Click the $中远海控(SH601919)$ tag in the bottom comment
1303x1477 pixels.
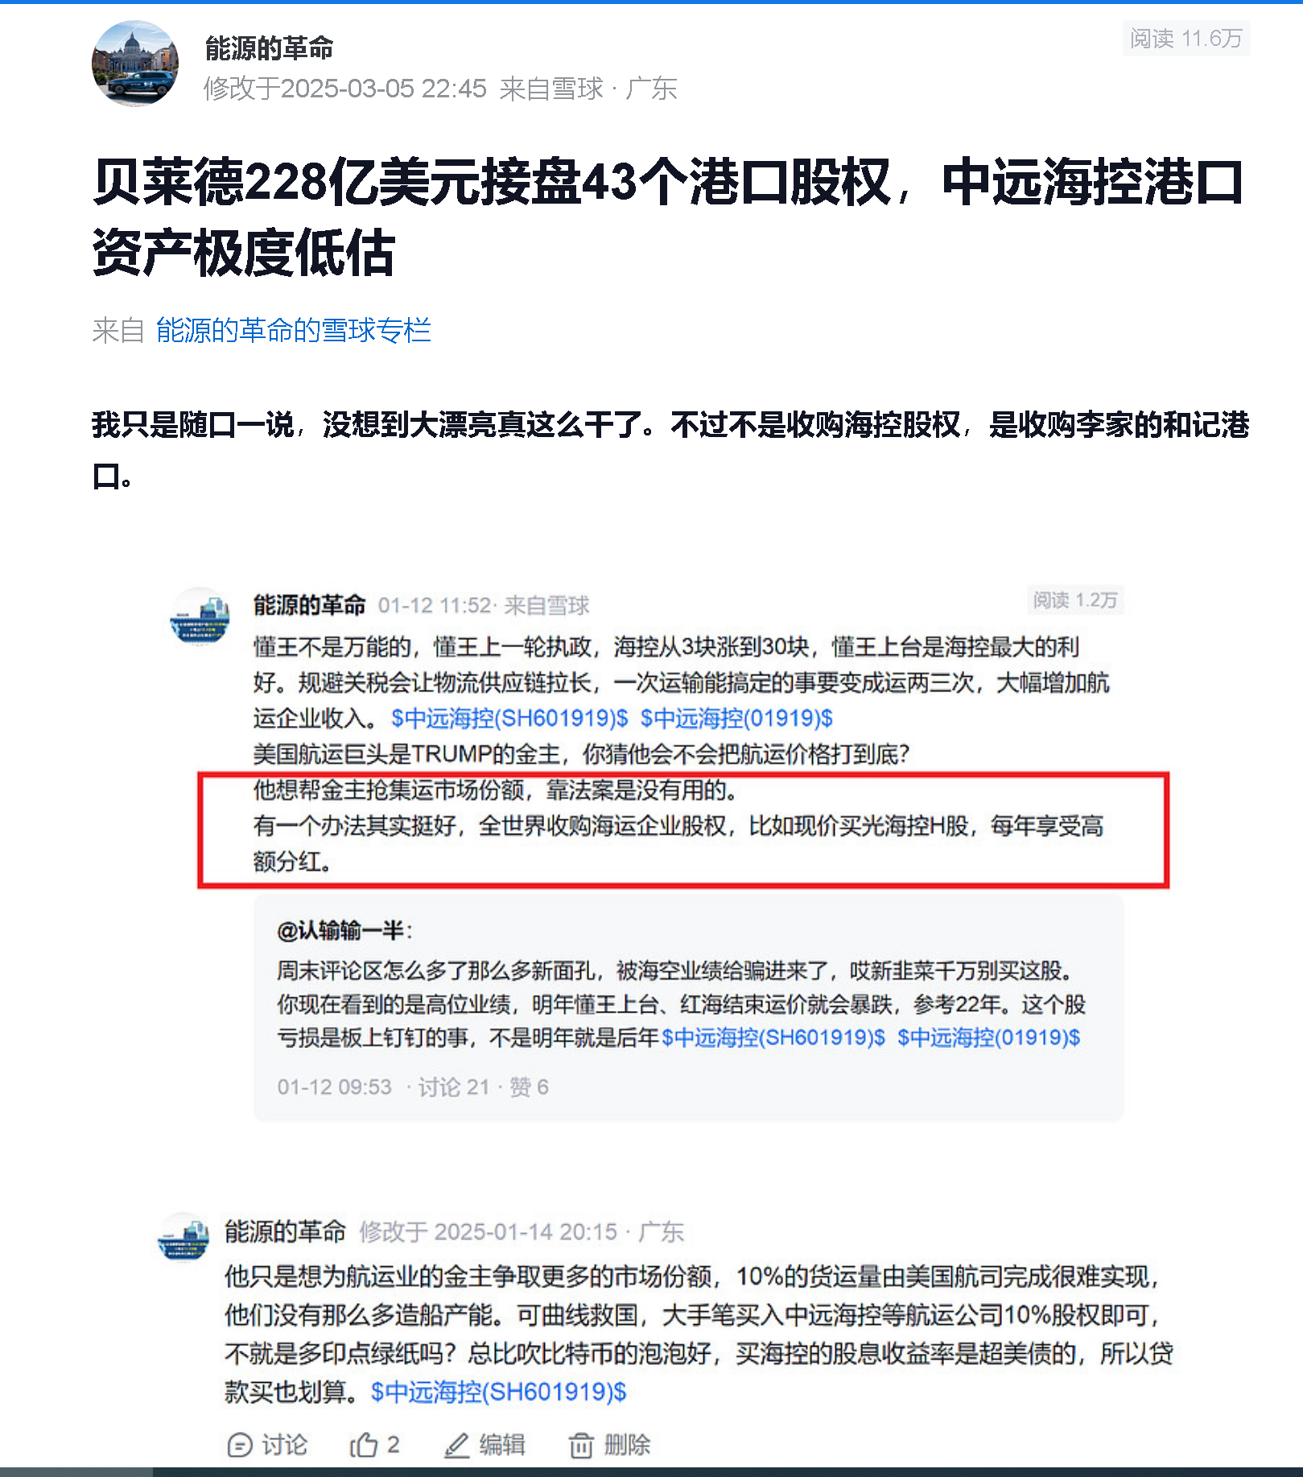pos(498,1392)
